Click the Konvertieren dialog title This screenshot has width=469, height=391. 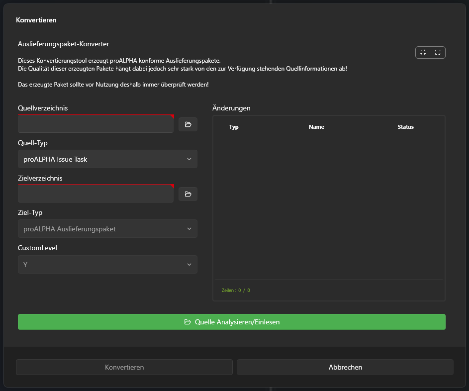tap(36, 20)
